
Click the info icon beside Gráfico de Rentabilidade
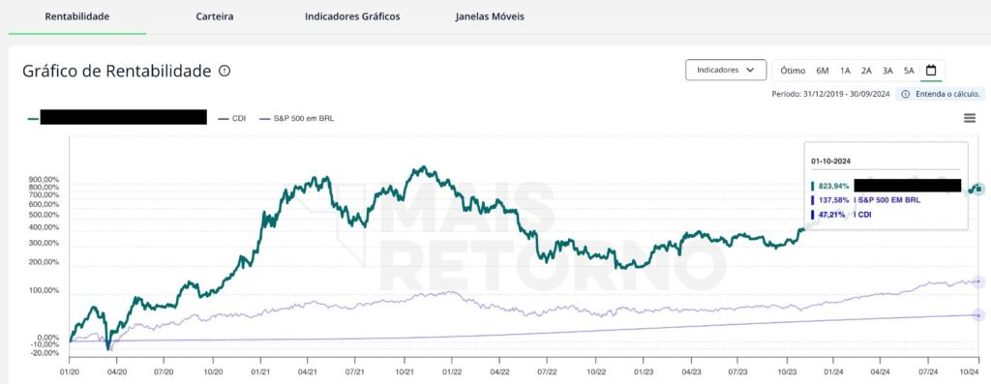[x=225, y=71]
